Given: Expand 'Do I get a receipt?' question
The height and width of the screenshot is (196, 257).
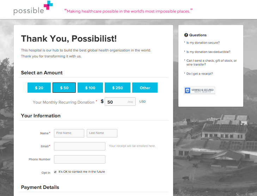Looking at the screenshot, I should tap(200, 74).
